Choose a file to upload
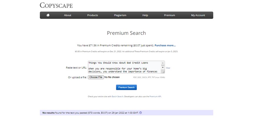 coord(96,77)
